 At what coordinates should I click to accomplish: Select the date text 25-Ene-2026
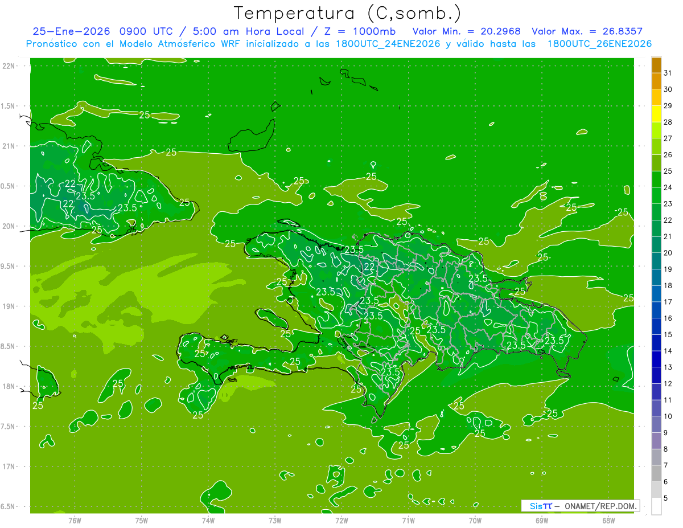[x=70, y=31]
